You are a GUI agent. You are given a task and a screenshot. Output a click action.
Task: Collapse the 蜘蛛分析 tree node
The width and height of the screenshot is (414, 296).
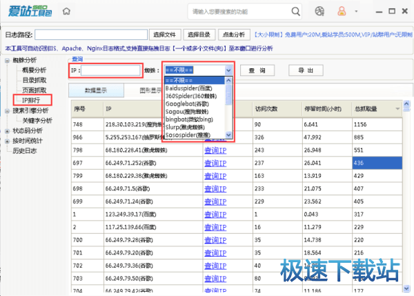pos(7,61)
